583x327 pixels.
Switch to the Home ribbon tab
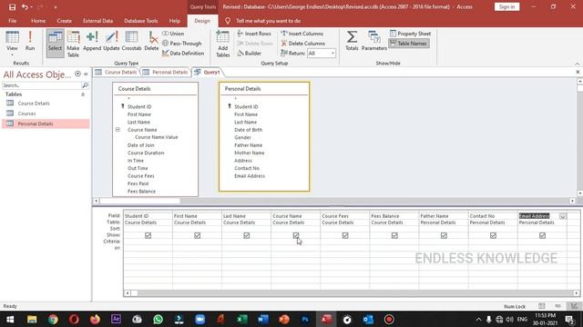click(x=38, y=21)
